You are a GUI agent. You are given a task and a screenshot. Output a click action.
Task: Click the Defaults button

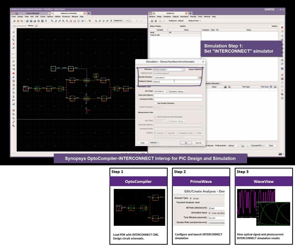coord(153,143)
